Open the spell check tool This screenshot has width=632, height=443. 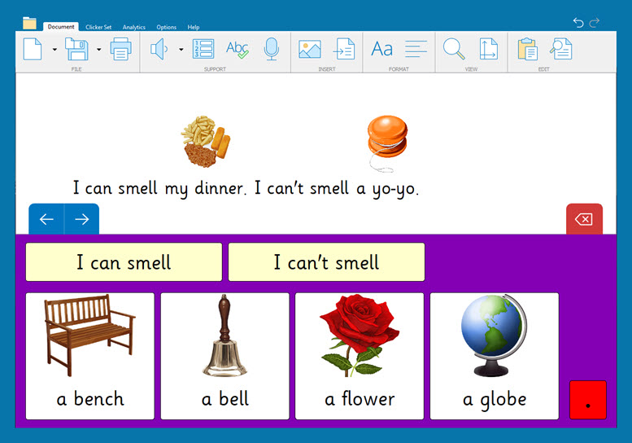[x=238, y=49]
